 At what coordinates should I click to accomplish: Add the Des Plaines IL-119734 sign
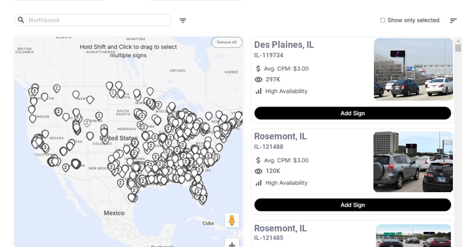tap(352, 113)
